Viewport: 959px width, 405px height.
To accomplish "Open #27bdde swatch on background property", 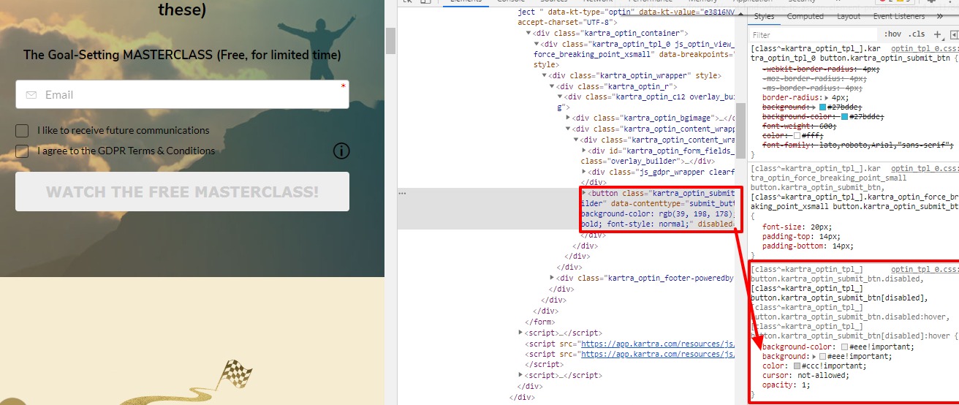I will 822,107.
